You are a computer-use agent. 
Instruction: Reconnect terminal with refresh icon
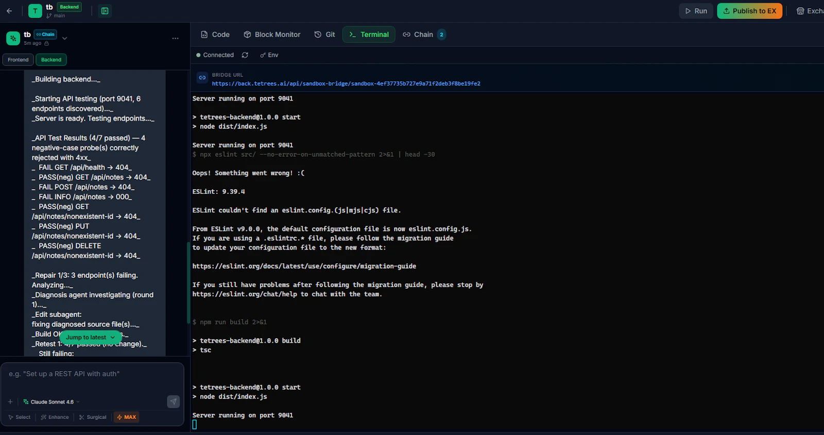[245, 55]
